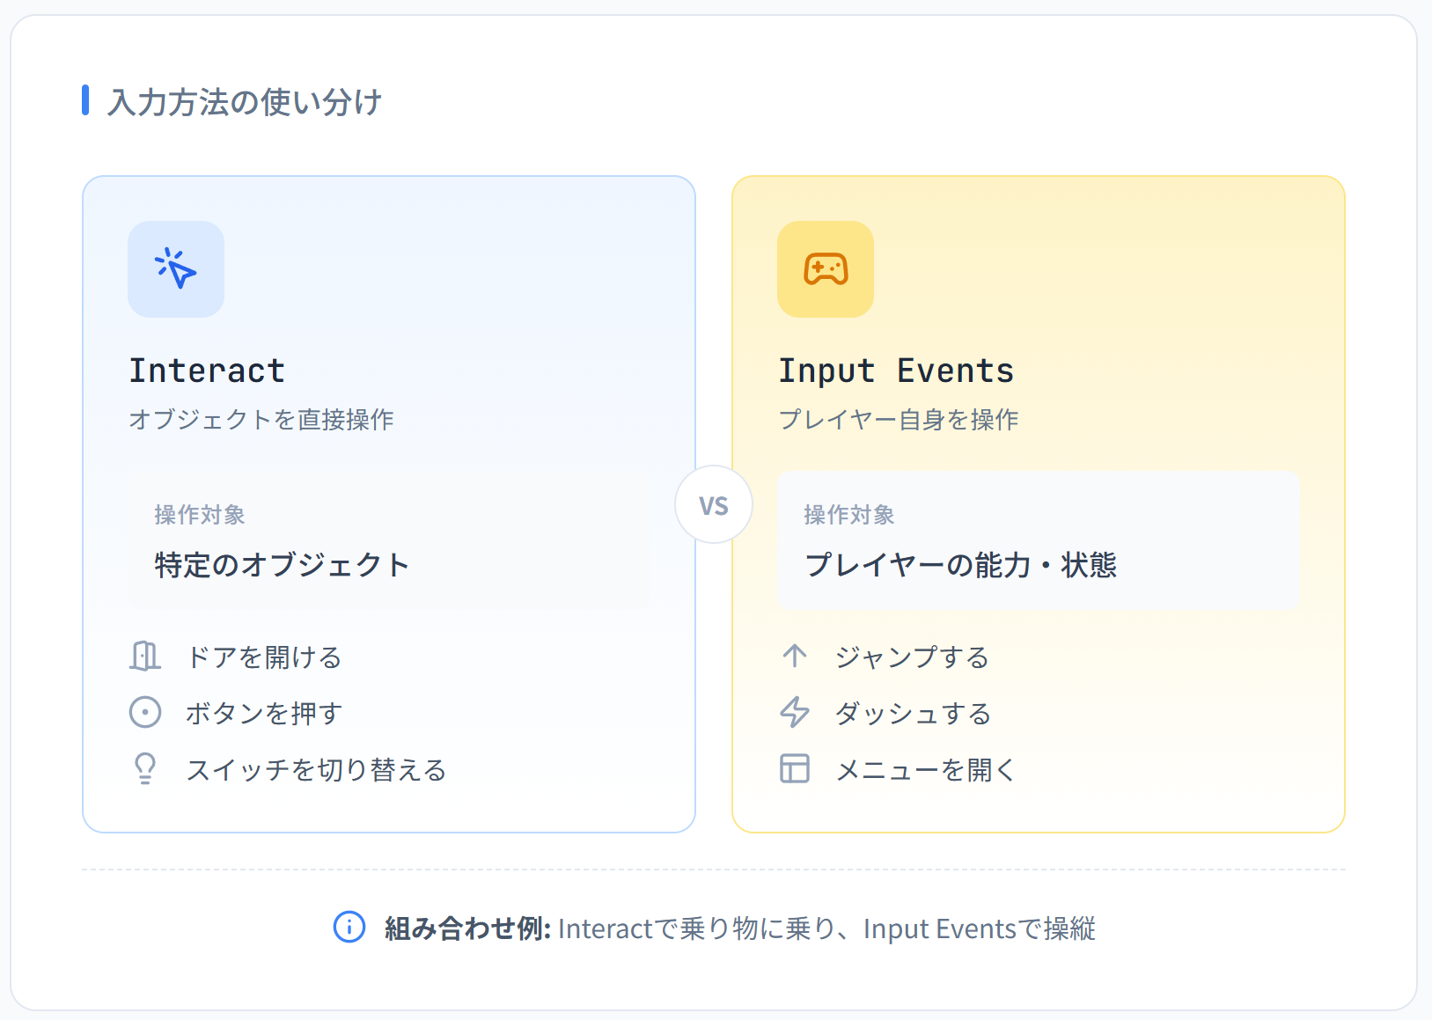Click the 入力方法の使い分け heading

pyautogui.click(x=245, y=102)
